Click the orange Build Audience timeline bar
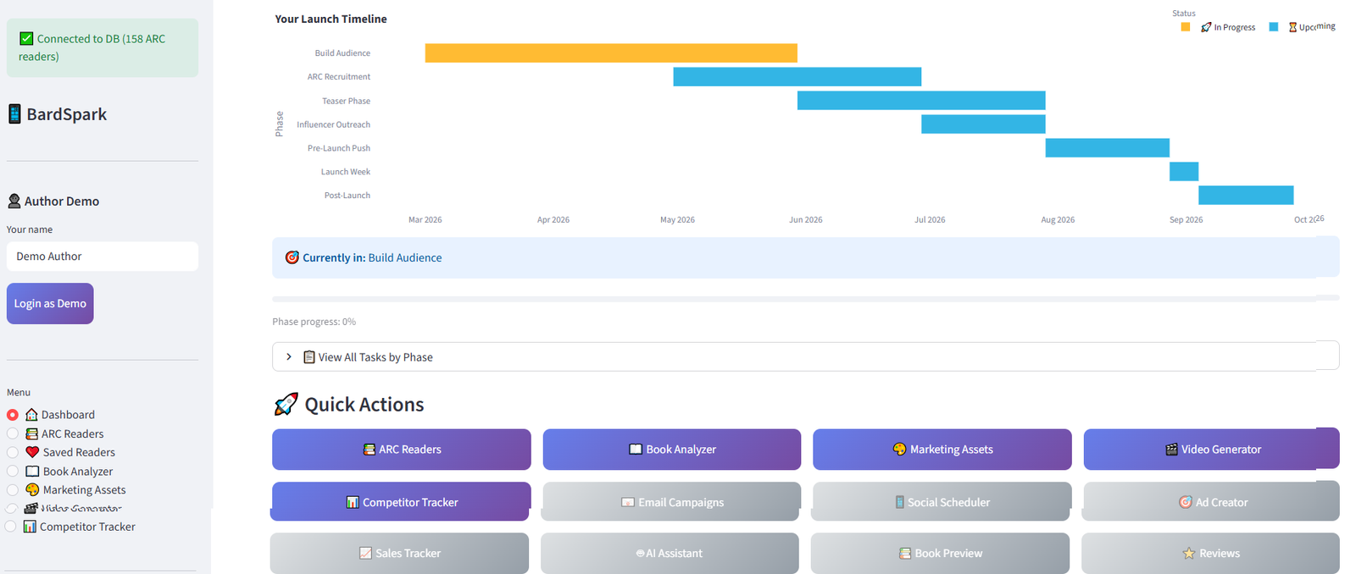 [610, 53]
